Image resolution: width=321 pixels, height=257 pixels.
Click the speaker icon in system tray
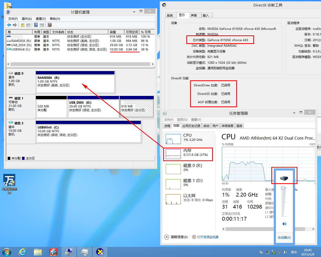click(285, 252)
